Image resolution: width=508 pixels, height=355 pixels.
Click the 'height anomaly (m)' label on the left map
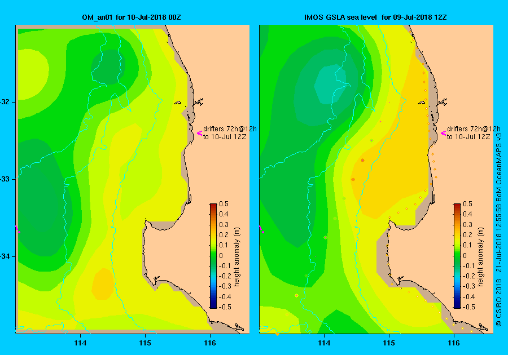click(237, 257)
